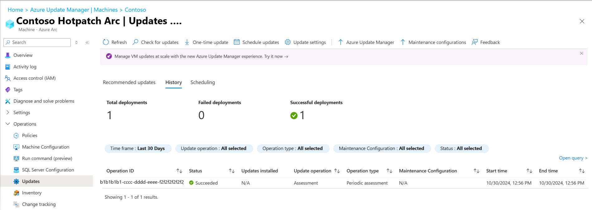Open Machine Configuration from the sidebar

click(46, 147)
